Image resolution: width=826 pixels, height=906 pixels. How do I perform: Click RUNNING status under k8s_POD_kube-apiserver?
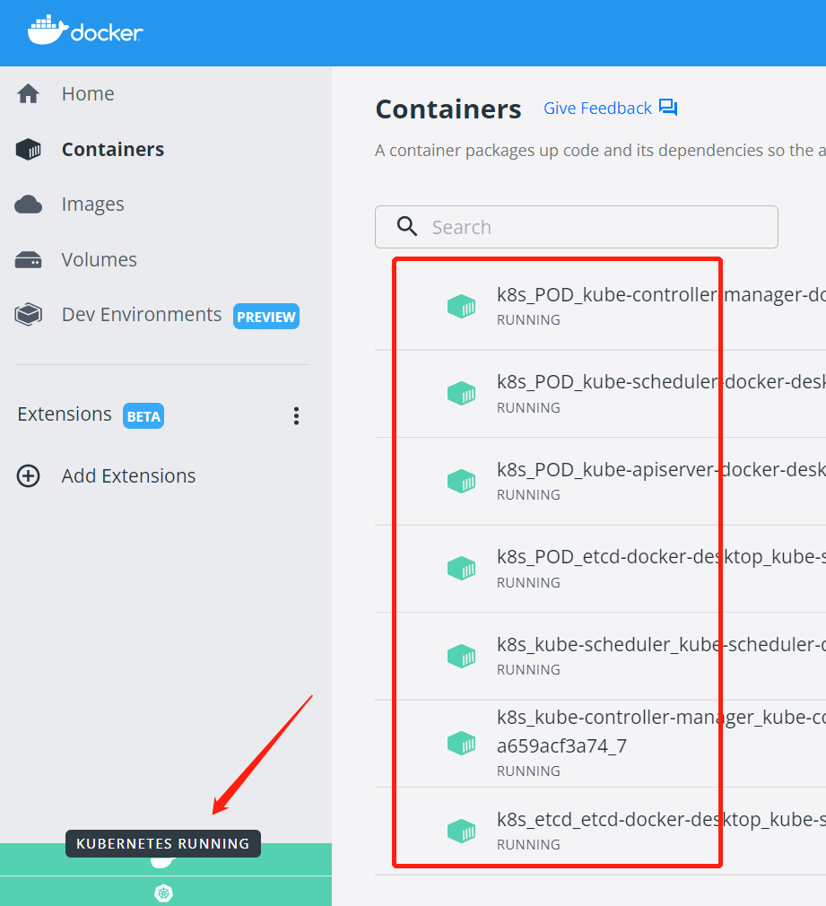pyautogui.click(x=528, y=495)
